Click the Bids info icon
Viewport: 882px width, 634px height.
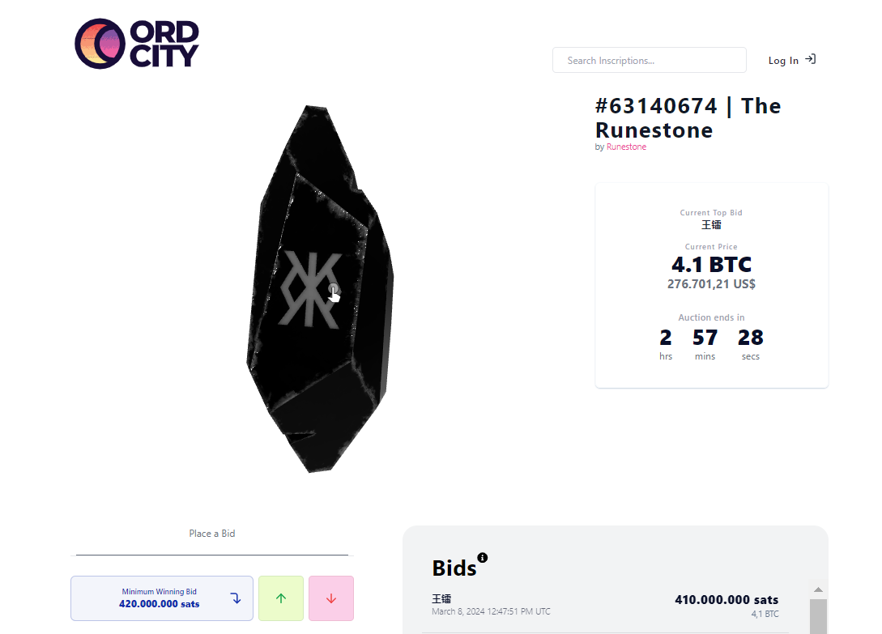[483, 557]
